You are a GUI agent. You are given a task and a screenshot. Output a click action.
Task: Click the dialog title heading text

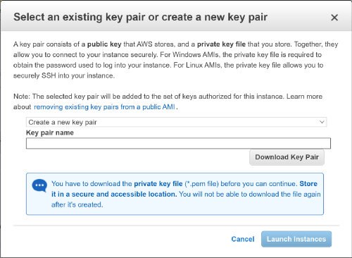pyautogui.click(x=140, y=17)
